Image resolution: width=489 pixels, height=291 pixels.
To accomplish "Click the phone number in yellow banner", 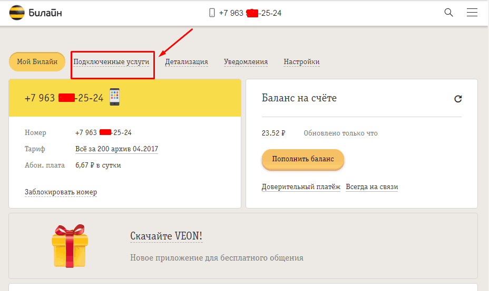I will tap(64, 98).
